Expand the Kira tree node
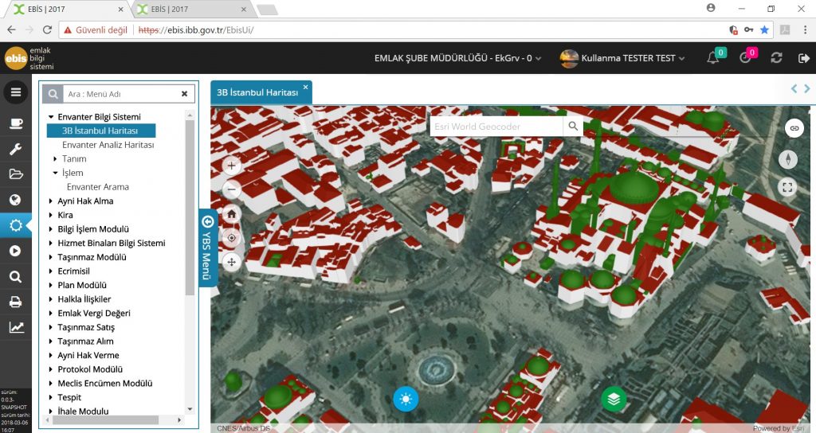Viewport: 816px width, 433px height. (x=51, y=215)
